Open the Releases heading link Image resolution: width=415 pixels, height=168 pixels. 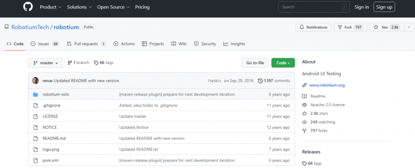311,152
